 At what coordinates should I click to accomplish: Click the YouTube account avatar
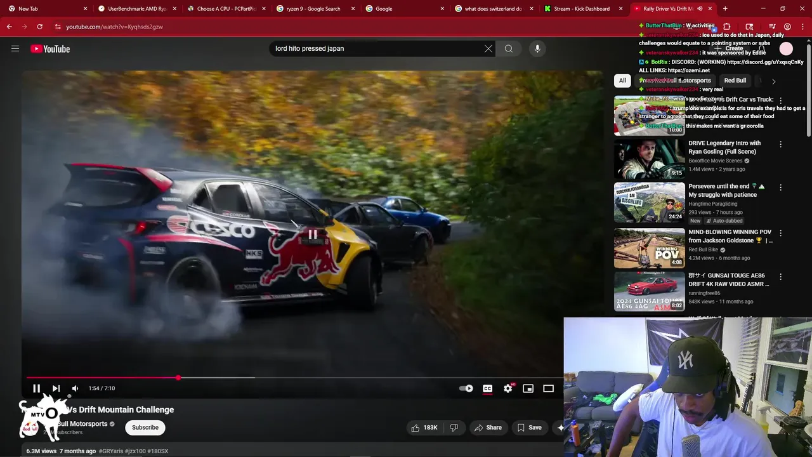(x=786, y=49)
